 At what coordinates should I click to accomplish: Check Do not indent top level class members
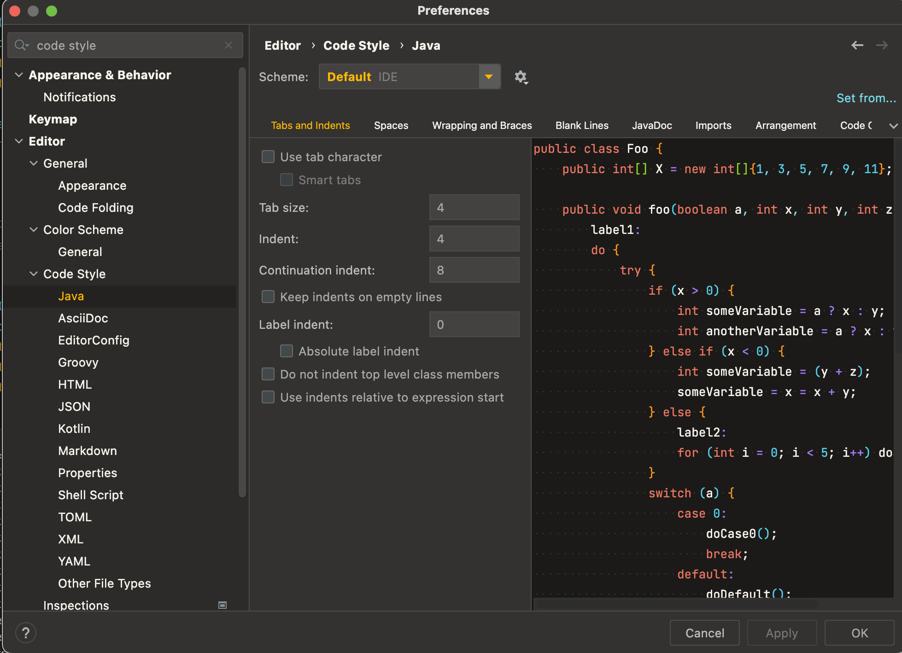(268, 374)
